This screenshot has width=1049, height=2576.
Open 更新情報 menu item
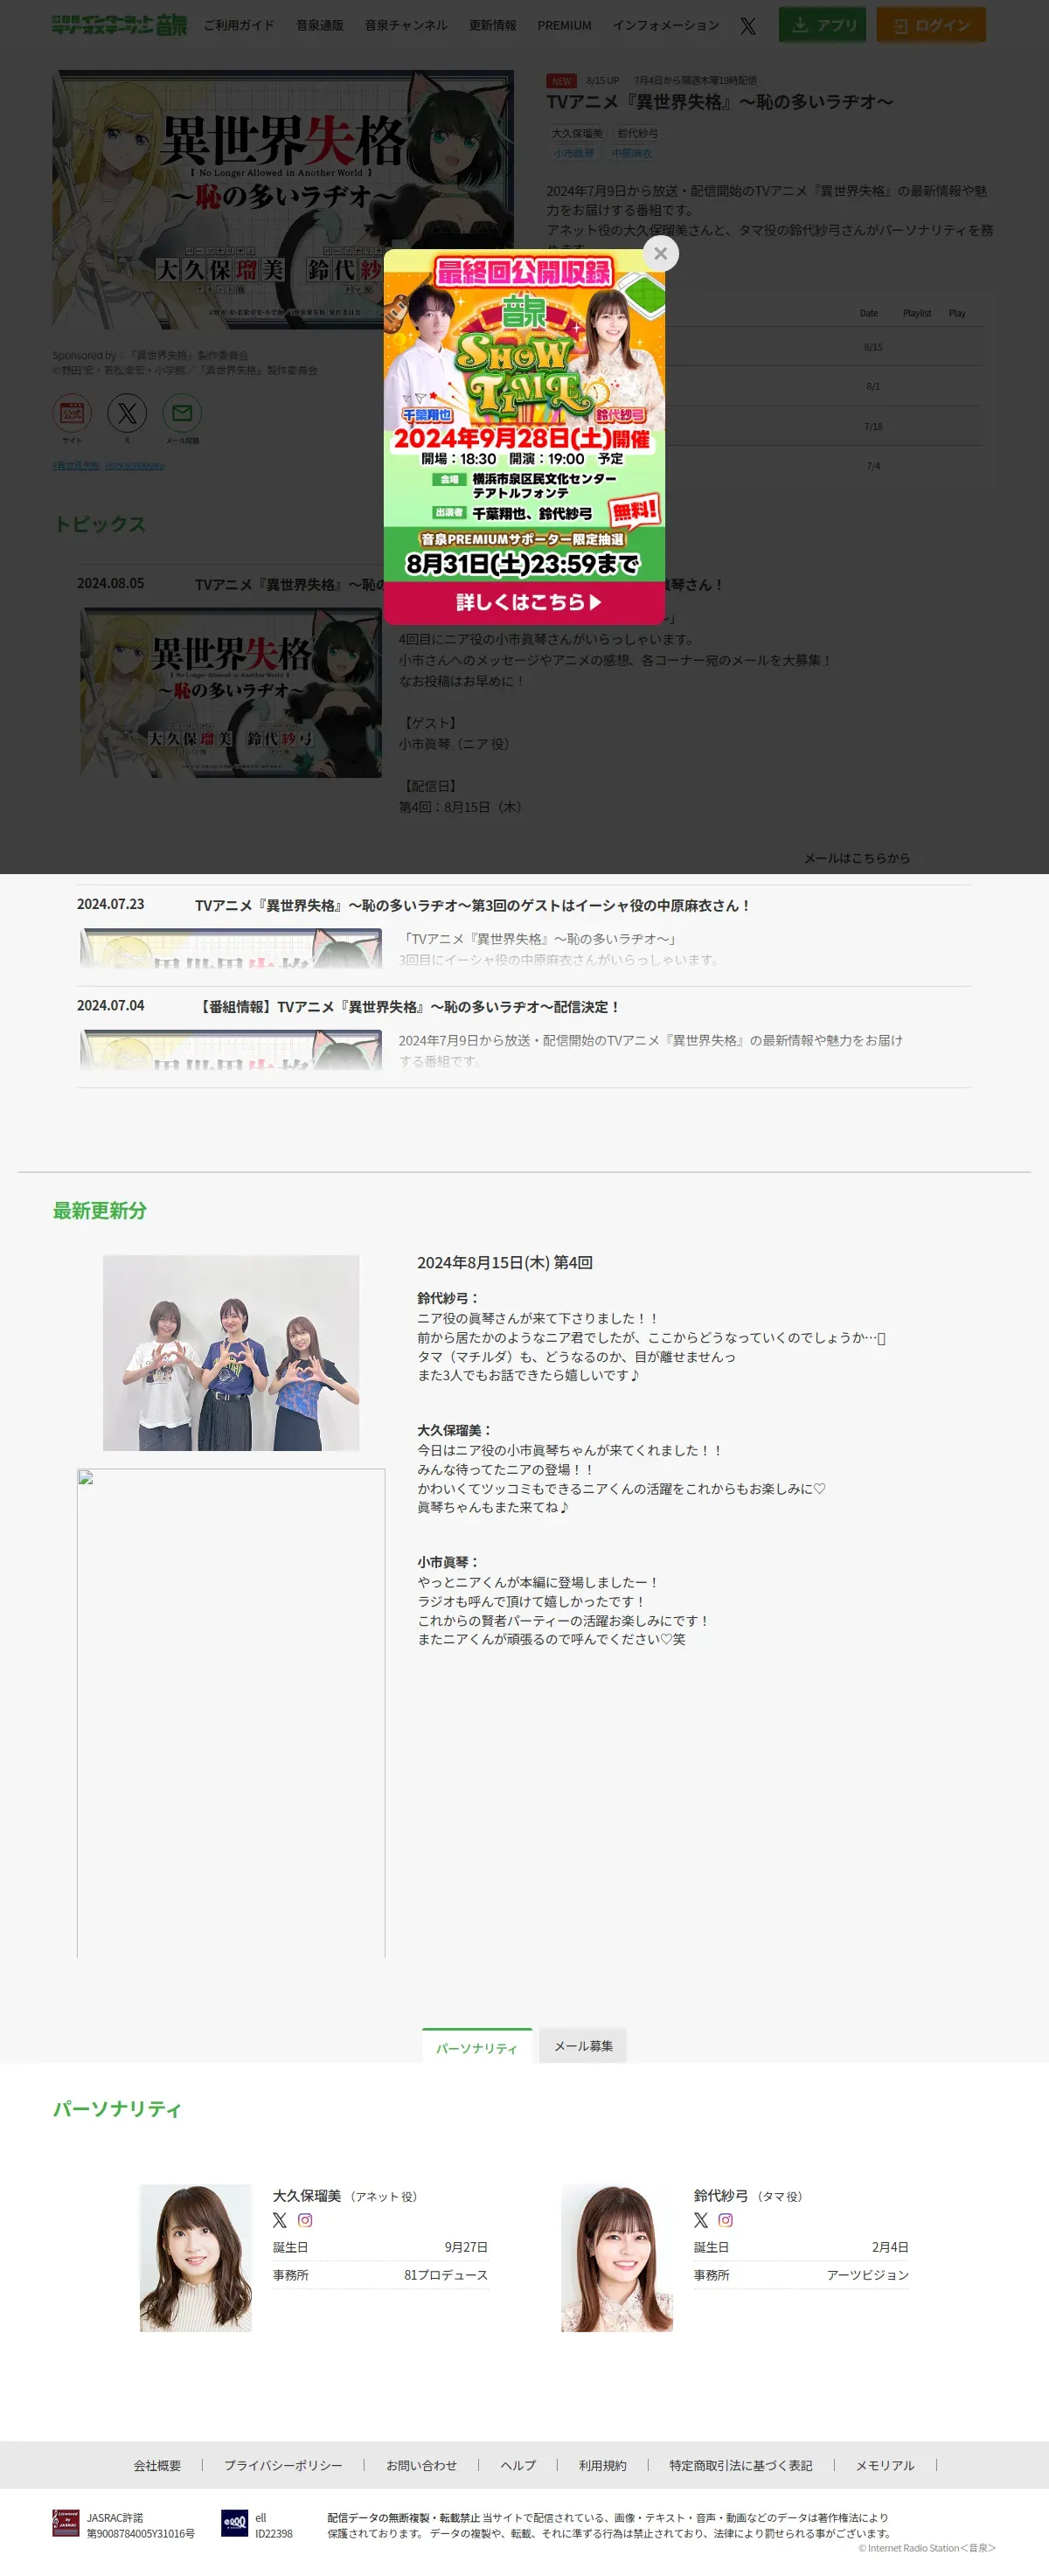492,25
